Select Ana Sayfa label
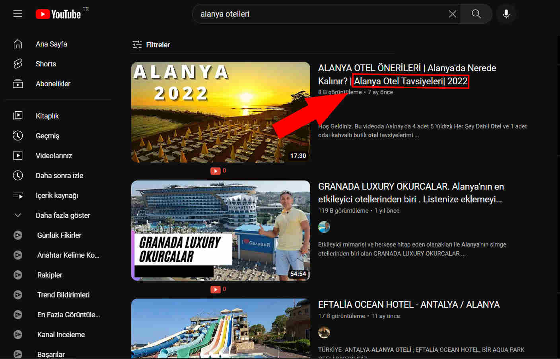The width and height of the screenshot is (560, 359). coord(51,44)
